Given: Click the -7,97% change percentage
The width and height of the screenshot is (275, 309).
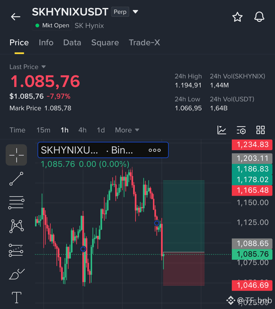Looking at the screenshot, I should (58, 96).
